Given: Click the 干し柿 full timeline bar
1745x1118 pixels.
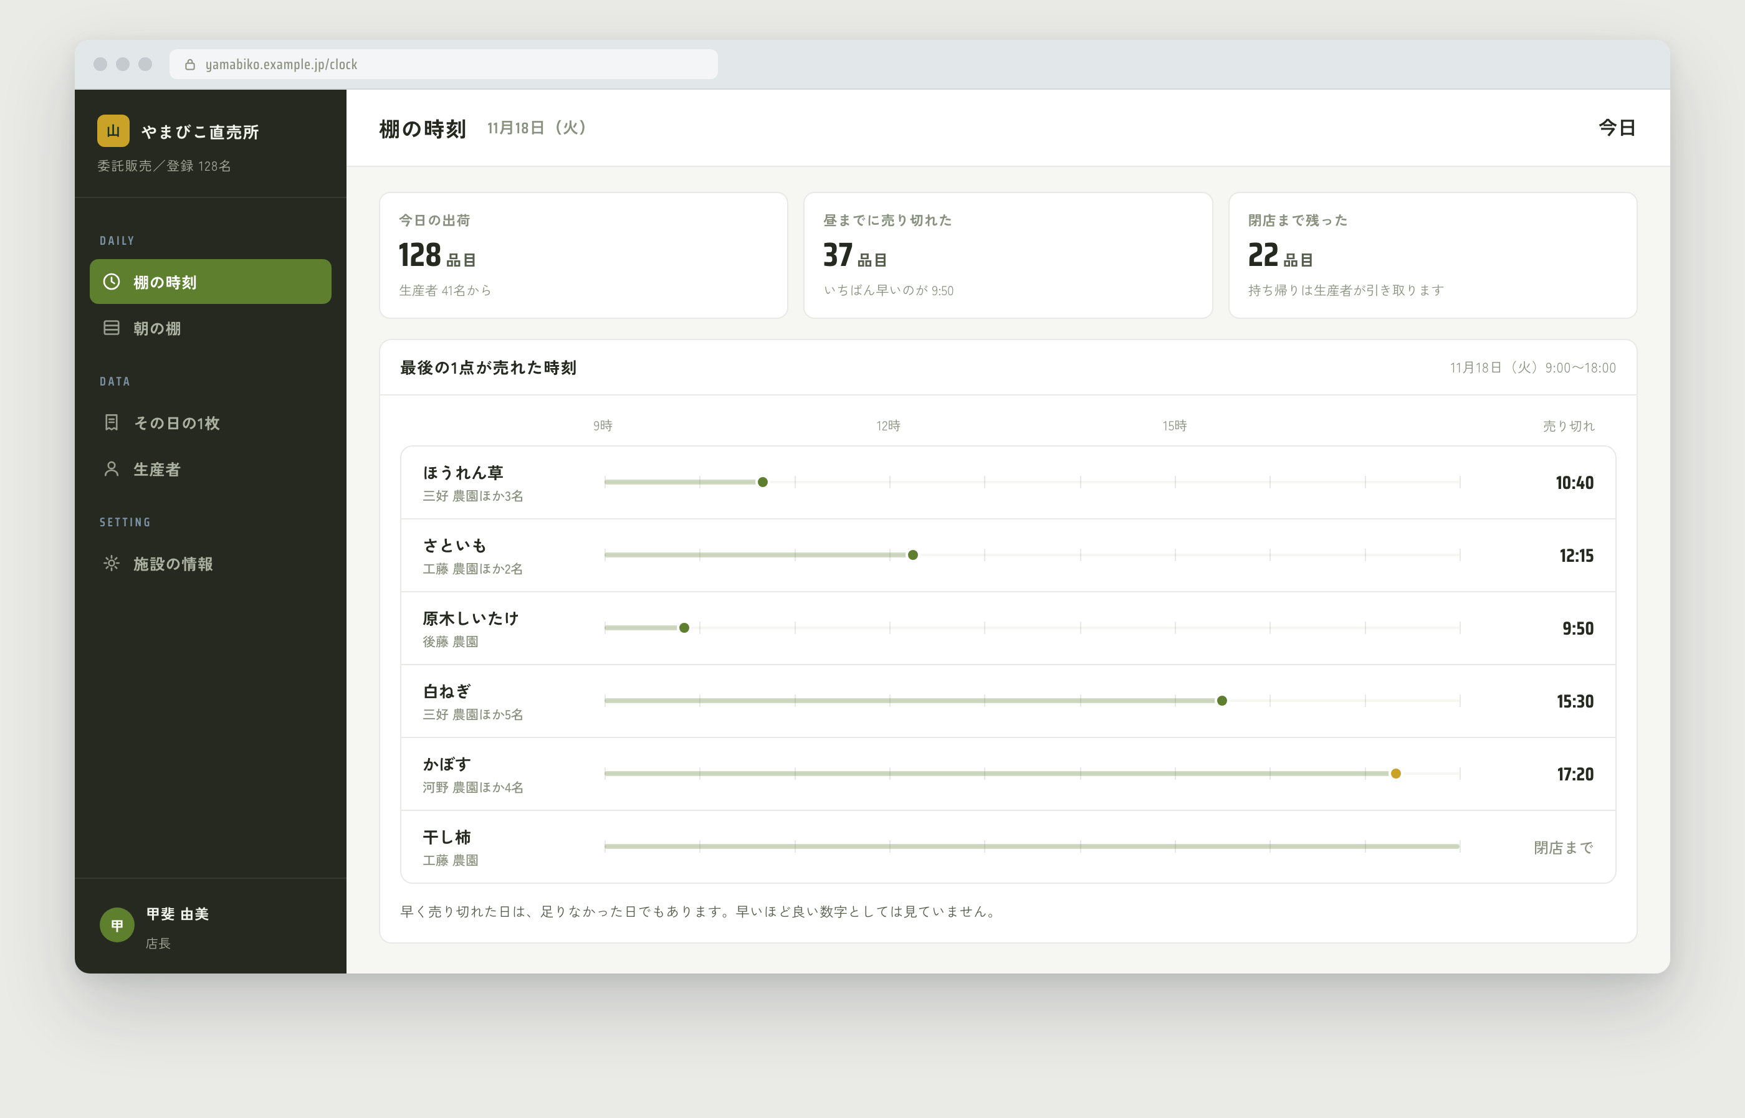Looking at the screenshot, I should click(x=1032, y=846).
